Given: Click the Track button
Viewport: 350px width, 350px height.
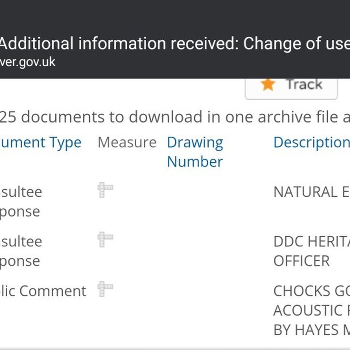Looking at the screenshot, I should click(x=291, y=88).
